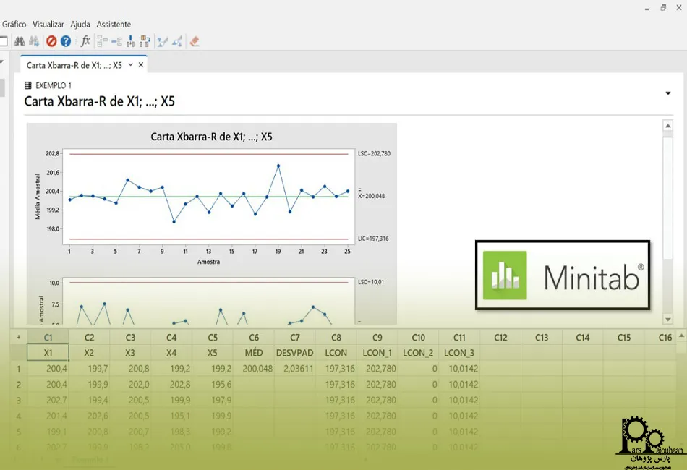Click the fx formula icon

[85, 41]
